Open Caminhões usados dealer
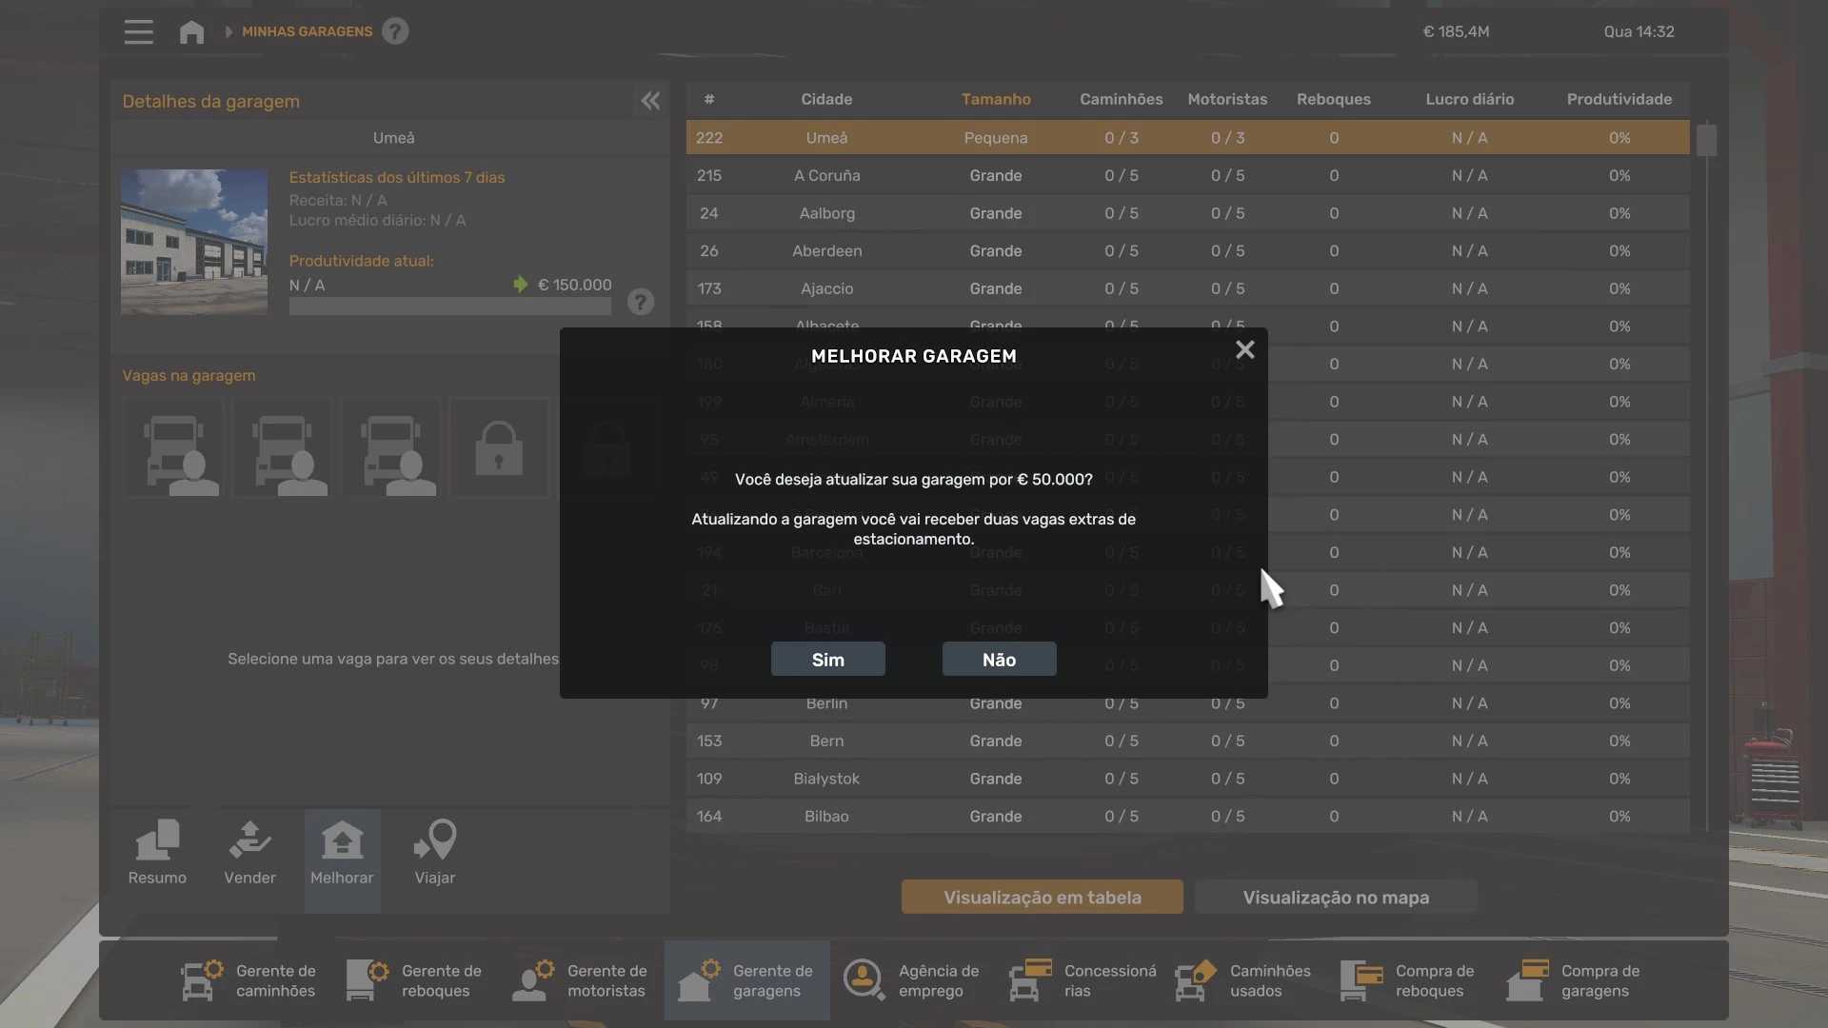1828x1028 pixels. click(1243, 980)
